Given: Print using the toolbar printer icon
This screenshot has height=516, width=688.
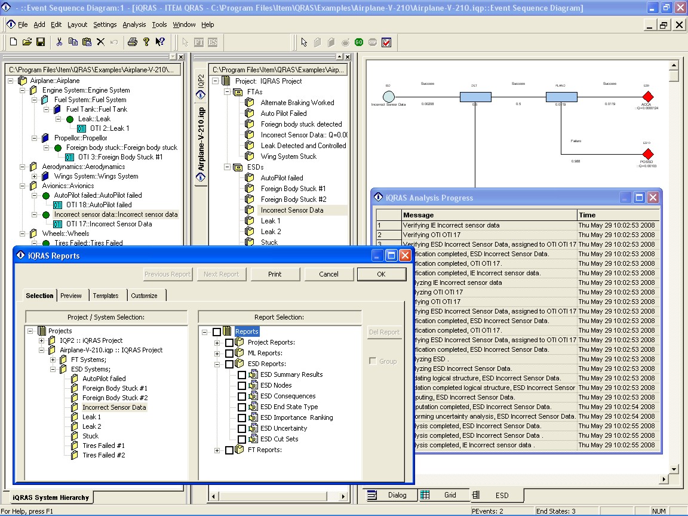Looking at the screenshot, I should (x=132, y=42).
